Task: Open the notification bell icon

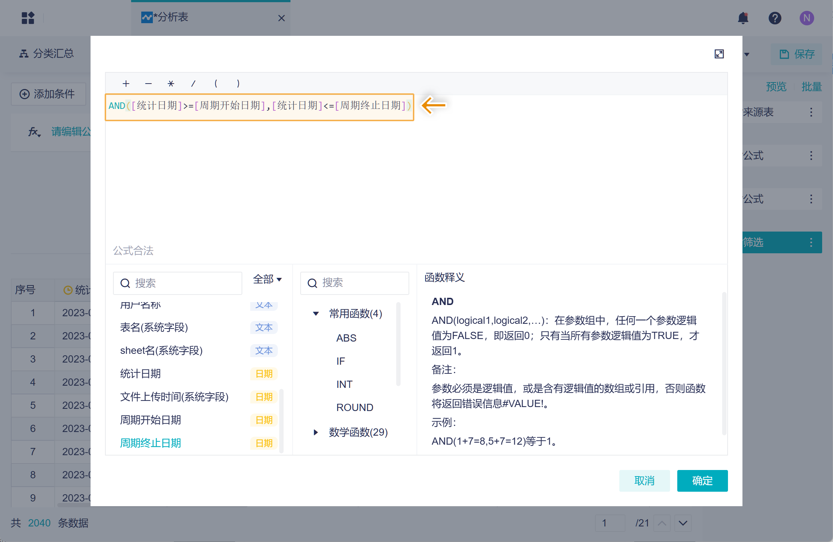Action: (x=743, y=18)
